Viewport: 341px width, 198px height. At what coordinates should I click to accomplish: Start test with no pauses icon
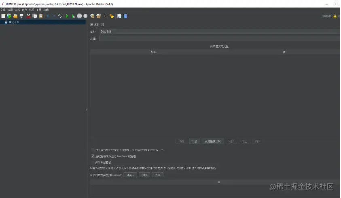(73, 16)
